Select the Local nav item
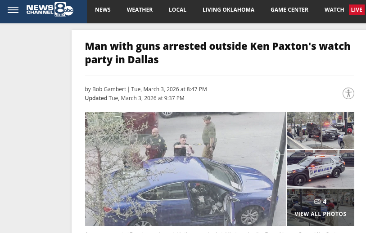Viewport: 366px width, 233px height. [x=177, y=10]
